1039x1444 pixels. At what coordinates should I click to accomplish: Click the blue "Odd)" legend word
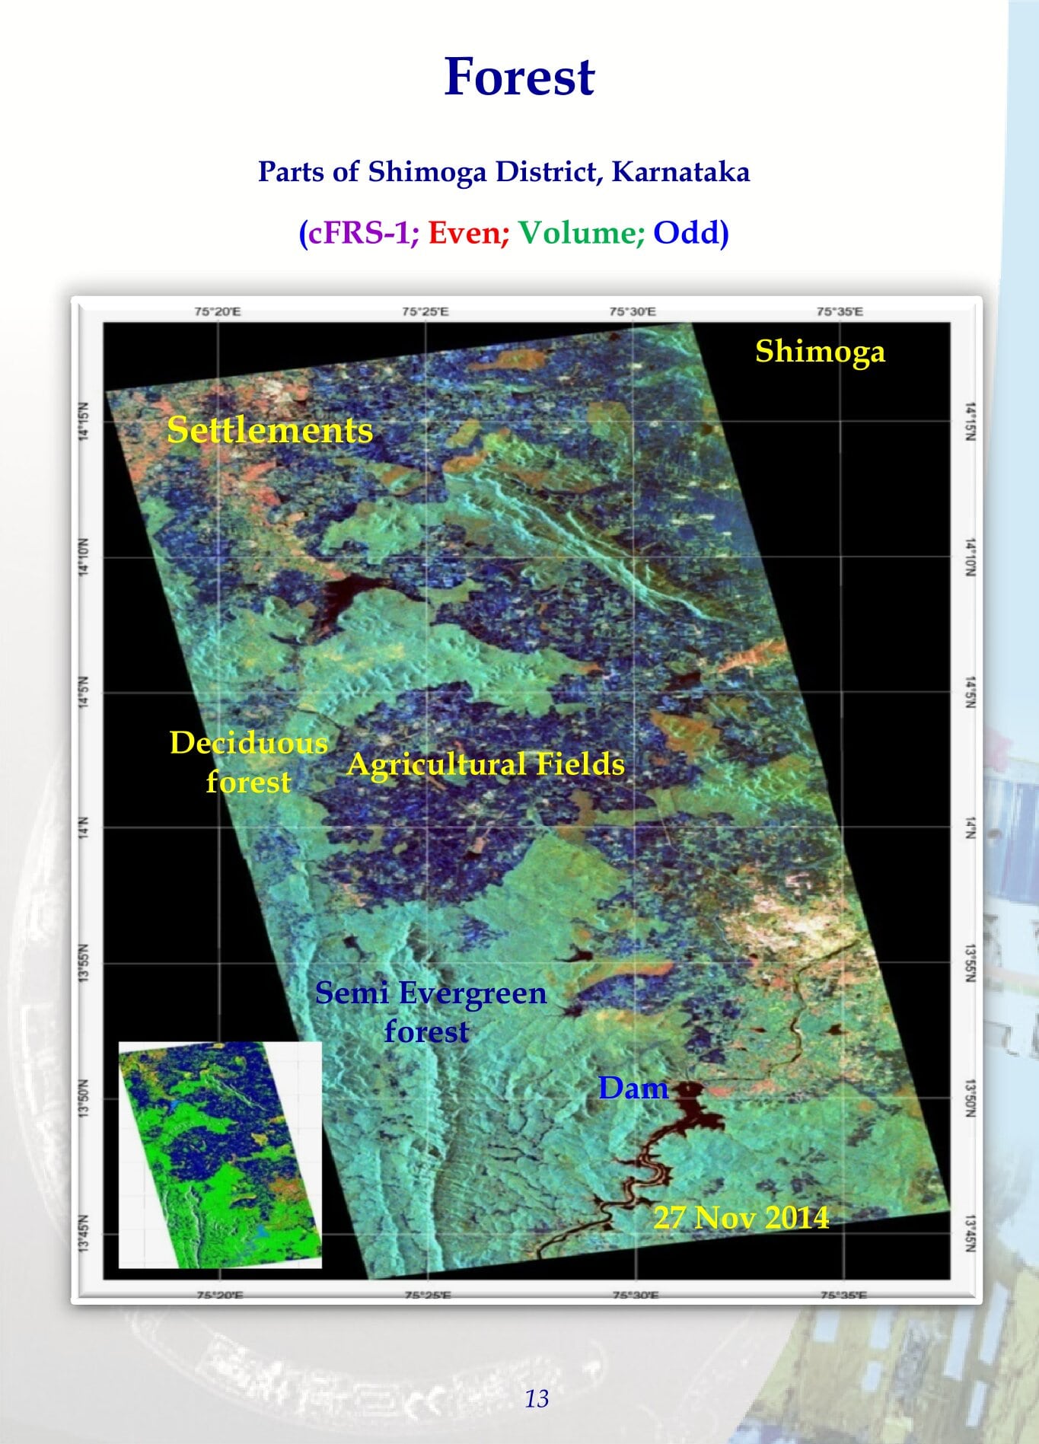click(691, 232)
